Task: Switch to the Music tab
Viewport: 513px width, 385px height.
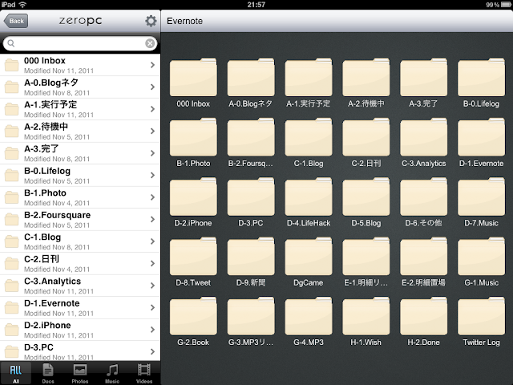Action: [x=112, y=374]
